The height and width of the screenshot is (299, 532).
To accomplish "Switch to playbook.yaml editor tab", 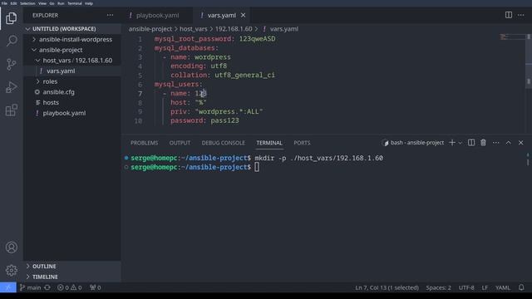I will pyautogui.click(x=157, y=15).
